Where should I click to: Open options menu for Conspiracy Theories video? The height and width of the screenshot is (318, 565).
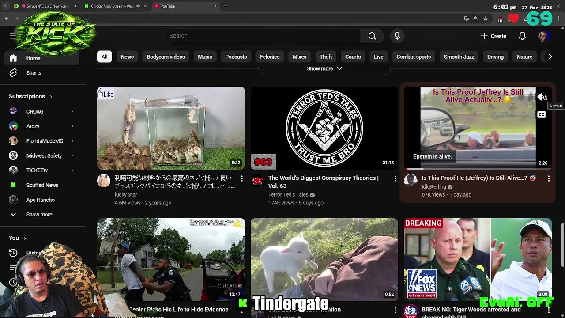(395, 178)
